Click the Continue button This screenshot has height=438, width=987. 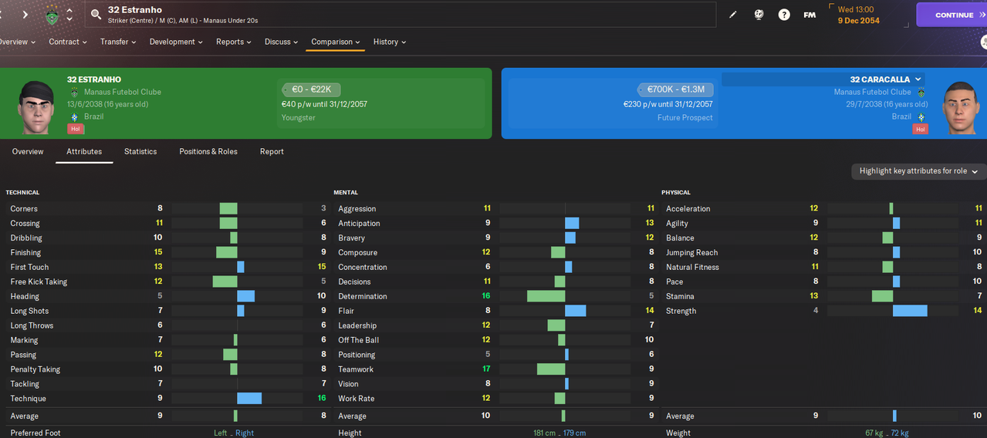pyautogui.click(x=952, y=15)
